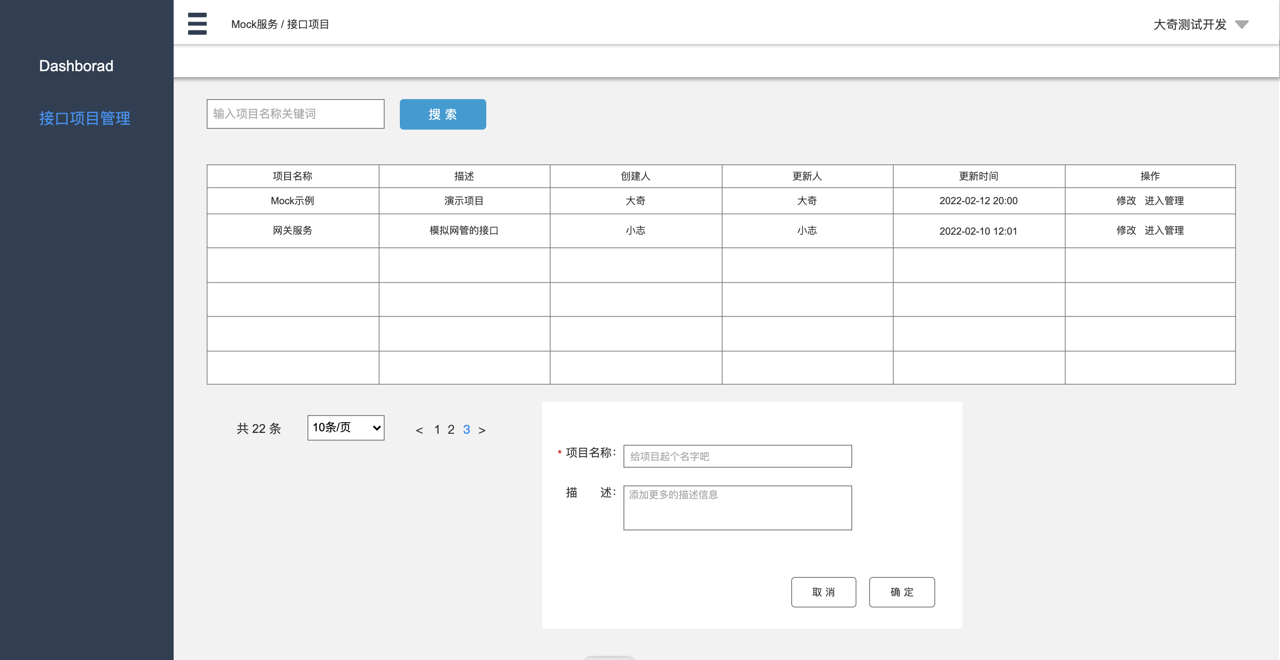Image resolution: width=1280 pixels, height=660 pixels.
Task: Click 修改 for the 网关服务 row
Action: pos(1125,230)
